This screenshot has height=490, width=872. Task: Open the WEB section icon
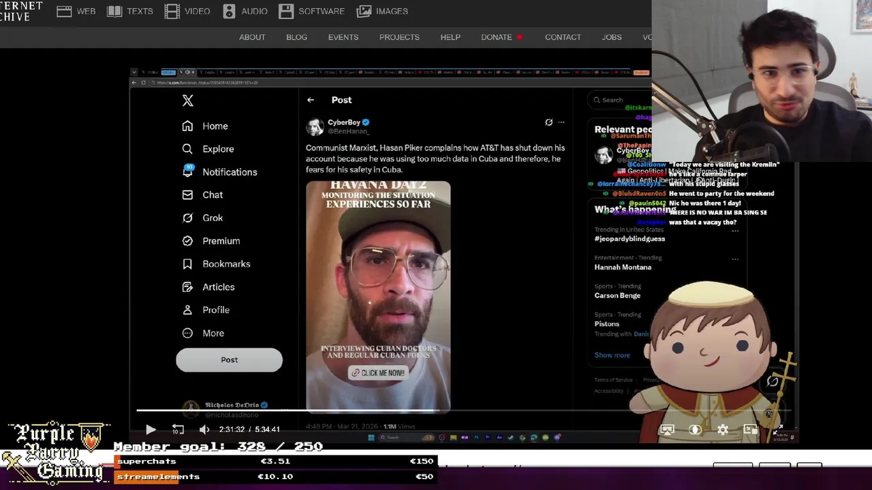pos(64,11)
